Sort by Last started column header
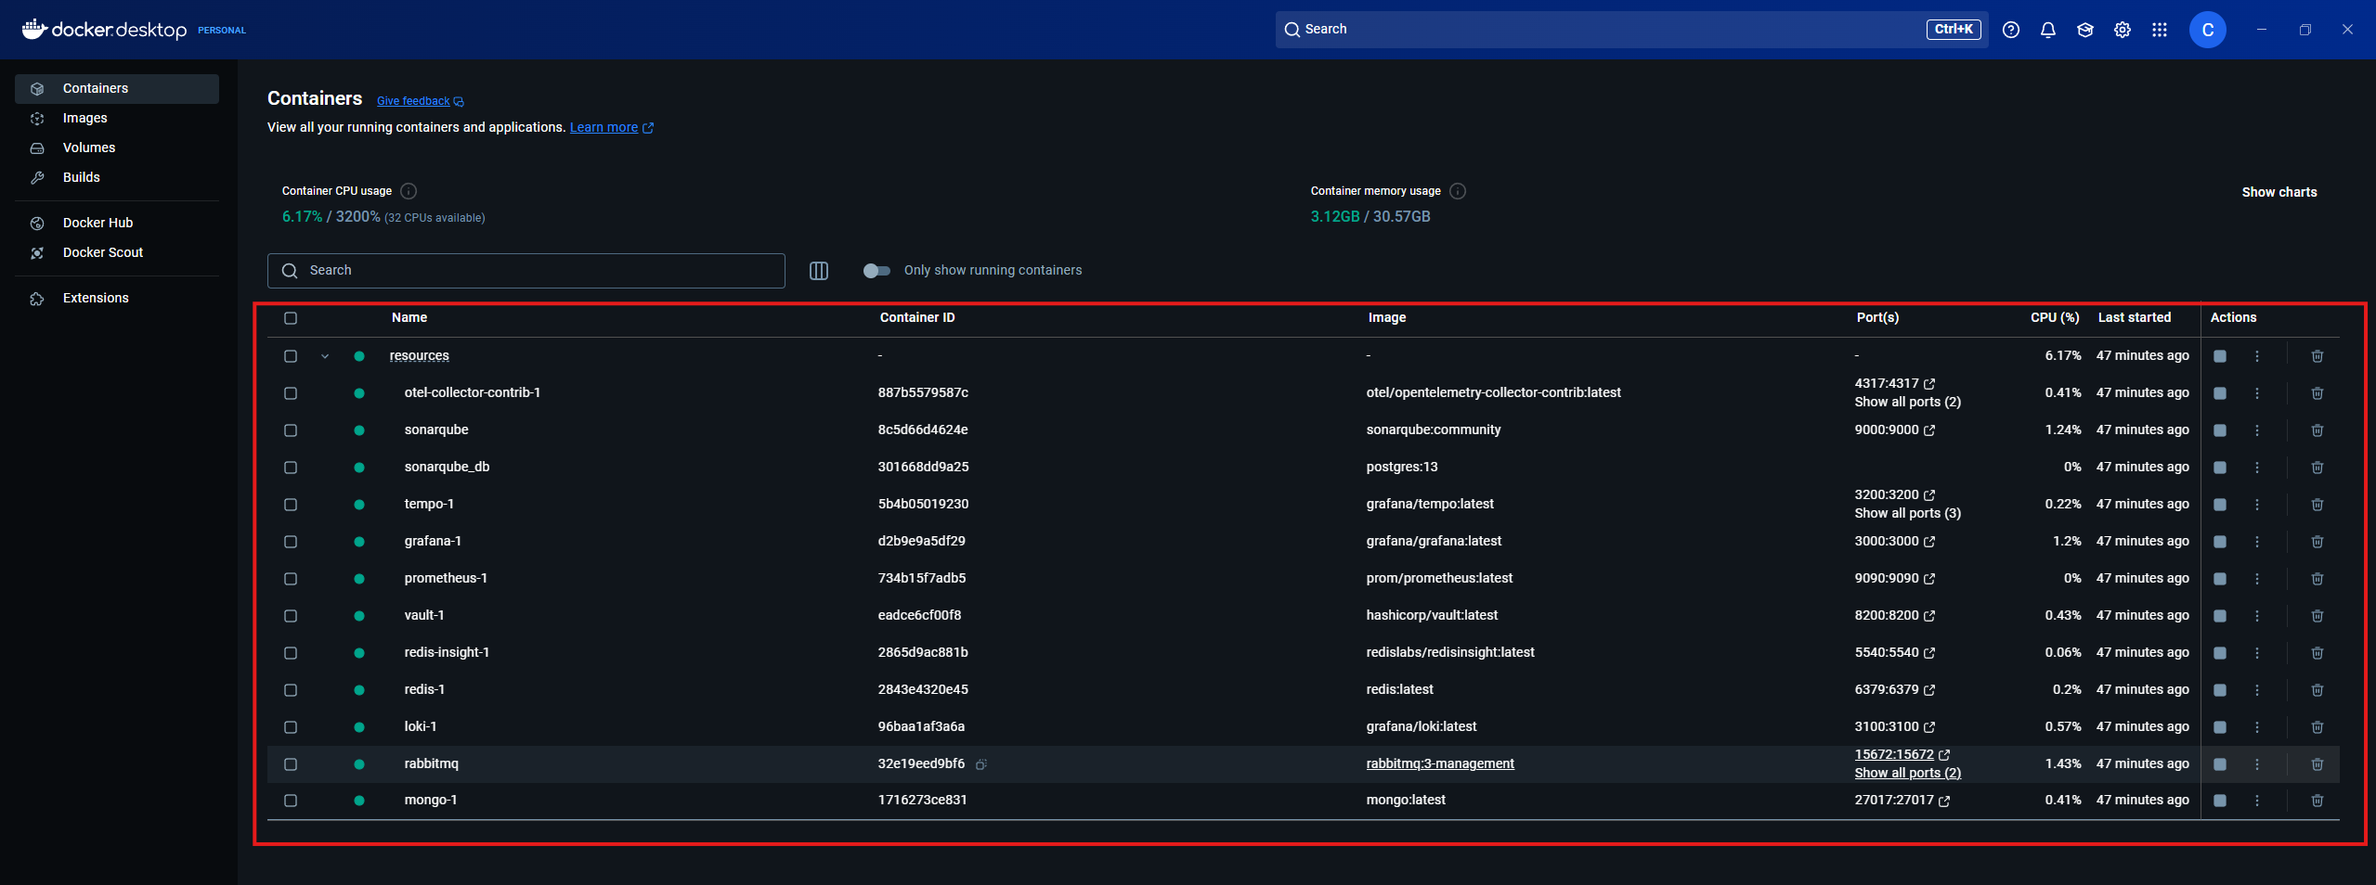The height and width of the screenshot is (885, 2376). [2135, 318]
